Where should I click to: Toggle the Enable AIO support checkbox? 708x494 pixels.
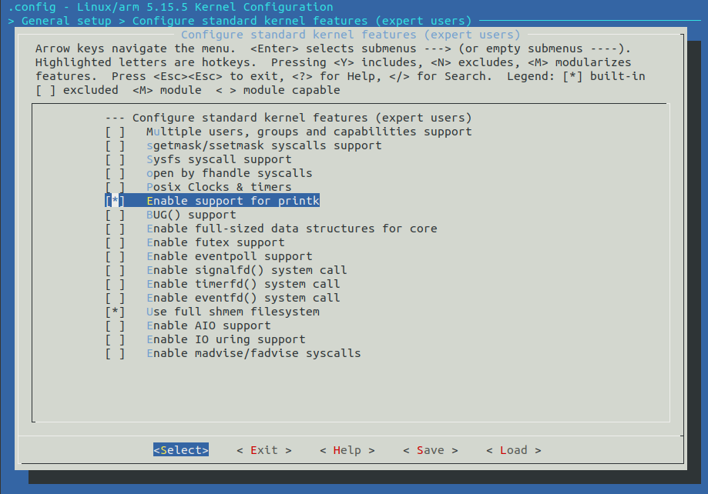115,325
